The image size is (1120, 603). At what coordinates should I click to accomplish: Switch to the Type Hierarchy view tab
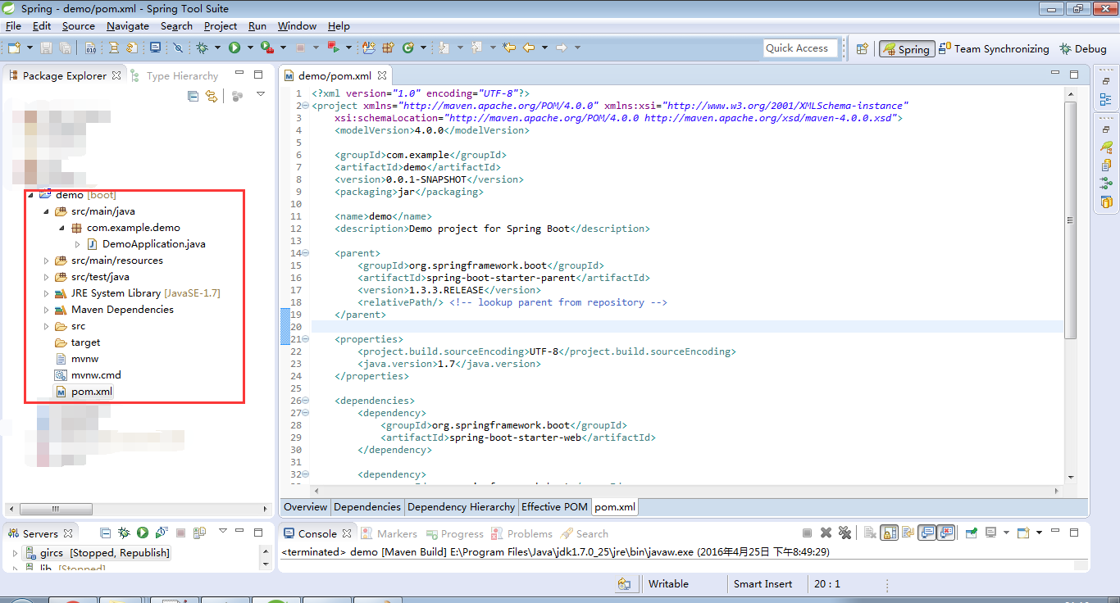tap(175, 76)
